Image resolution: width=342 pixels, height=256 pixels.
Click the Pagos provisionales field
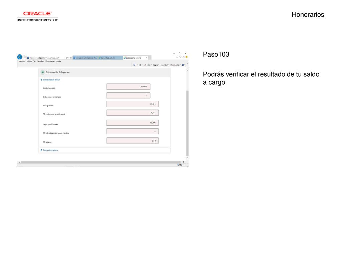132,123
